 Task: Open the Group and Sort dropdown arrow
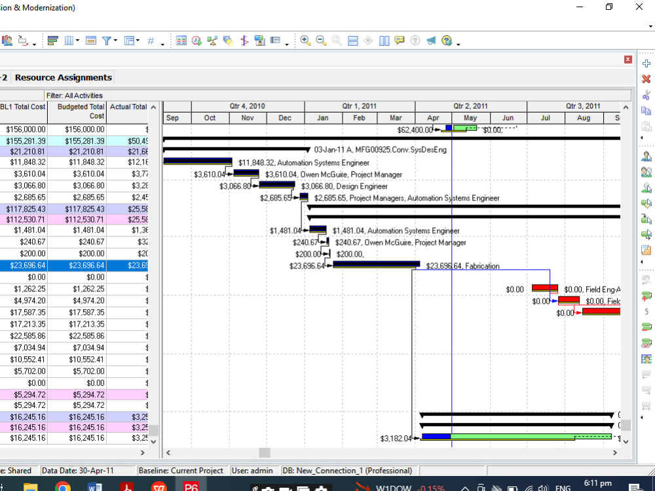tap(138, 41)
